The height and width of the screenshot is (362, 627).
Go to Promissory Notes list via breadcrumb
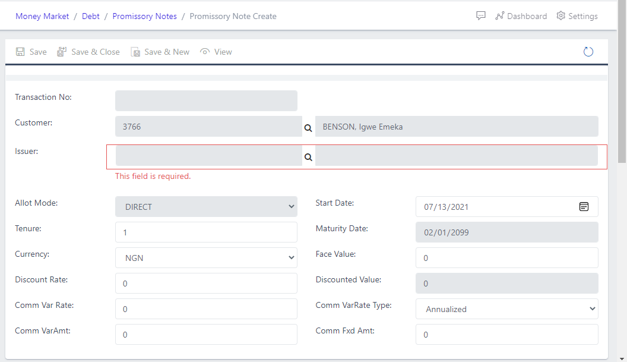pyautogui.click(x=144, y=16)
